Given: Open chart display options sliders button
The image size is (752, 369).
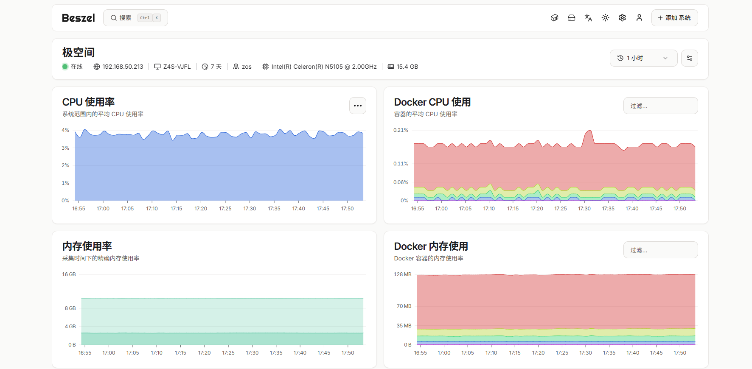Looking at the screenshot, I should click(689, 58).
